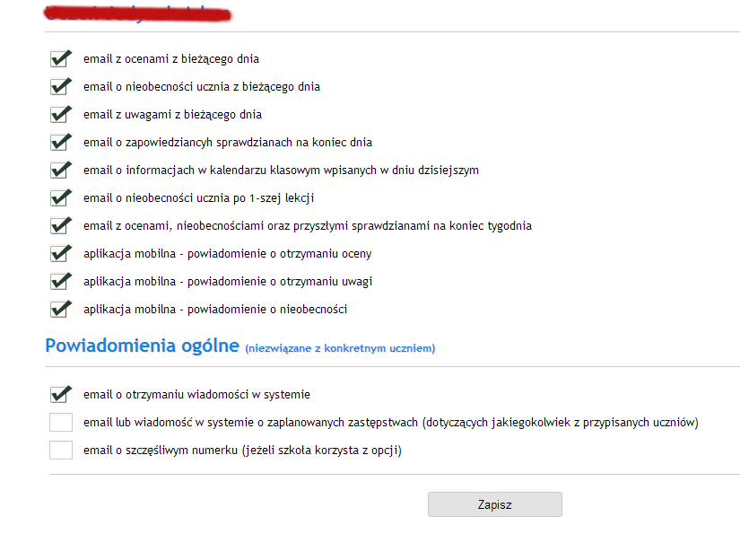
Task: Click label text email lub wiadomość o zastępstwach
Action: pyautogui.click(x=391, y=423)
